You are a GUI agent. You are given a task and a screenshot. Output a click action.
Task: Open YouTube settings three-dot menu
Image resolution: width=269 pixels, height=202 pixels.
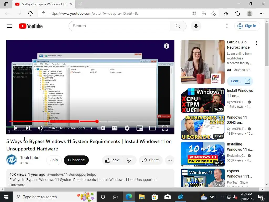pyautogui.click(x=227, y=26)
